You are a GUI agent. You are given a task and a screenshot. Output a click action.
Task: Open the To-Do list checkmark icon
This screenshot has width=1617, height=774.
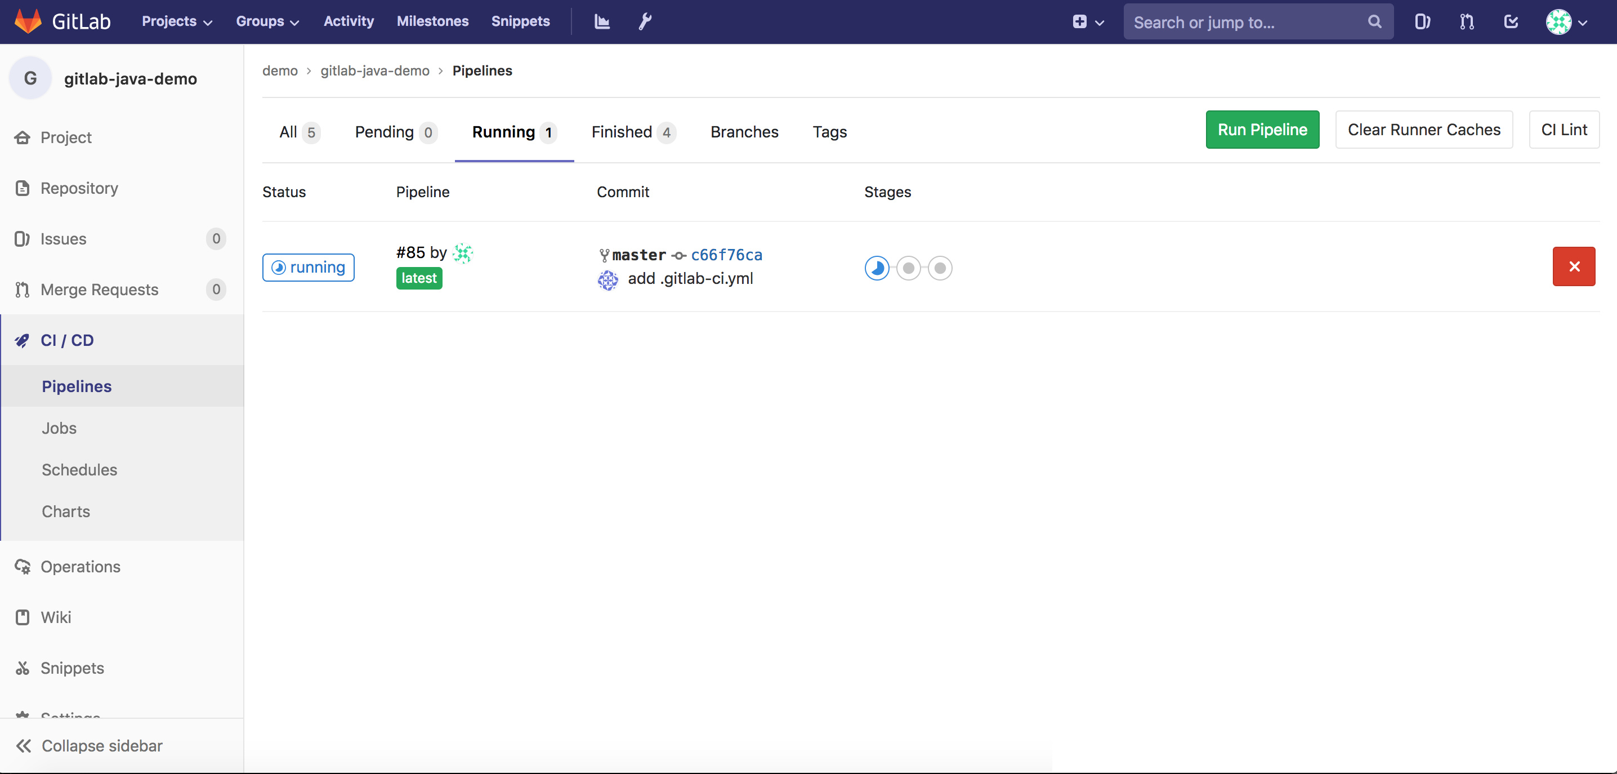(x=1511, y=22)
